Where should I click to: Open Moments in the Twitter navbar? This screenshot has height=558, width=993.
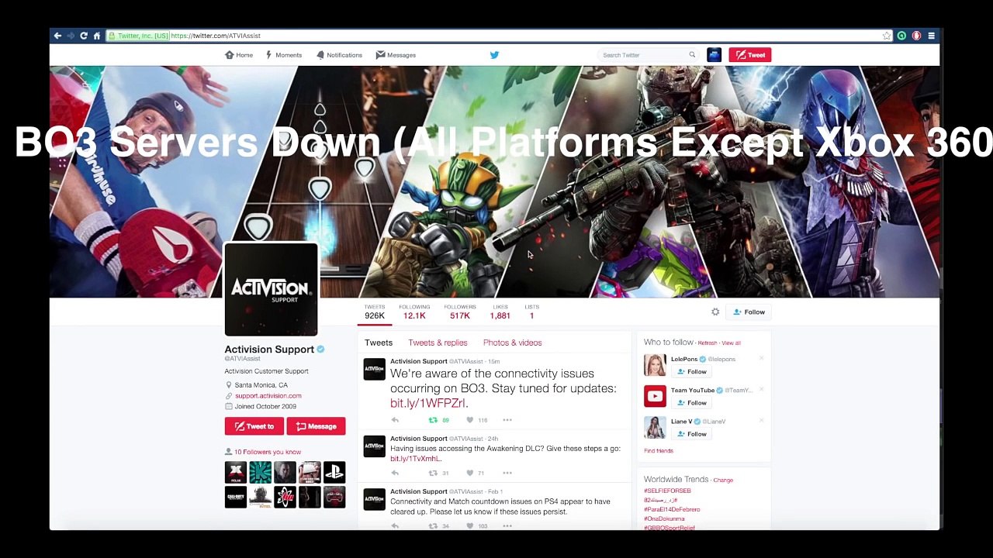point(283,55)
